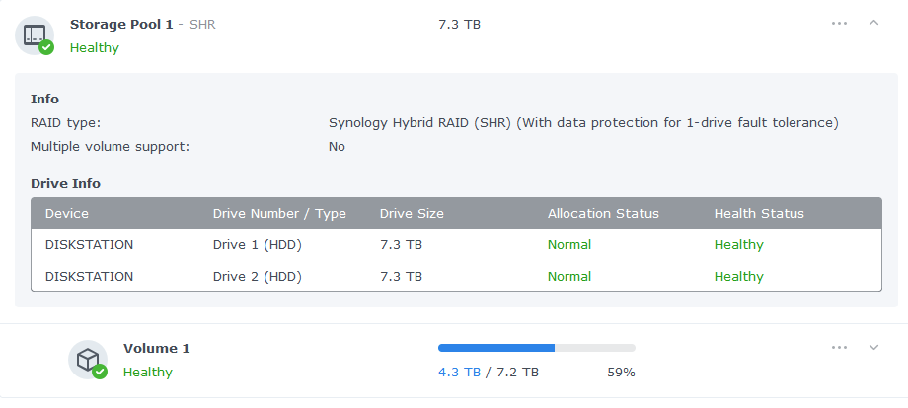Screen dimensions: 908x408
Task: Open Volume 1 more options menu
Action: pyautogui.click(x=839, y=347)
